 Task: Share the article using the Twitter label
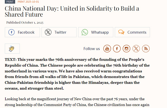[x=60, y=32]
